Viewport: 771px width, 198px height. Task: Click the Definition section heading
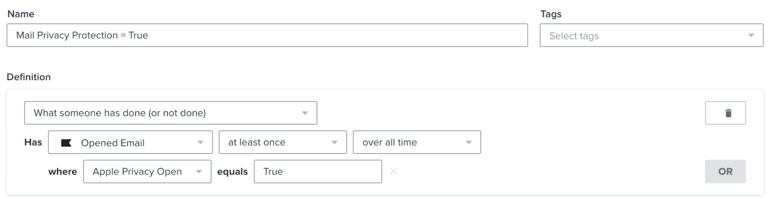coord(29,77)
